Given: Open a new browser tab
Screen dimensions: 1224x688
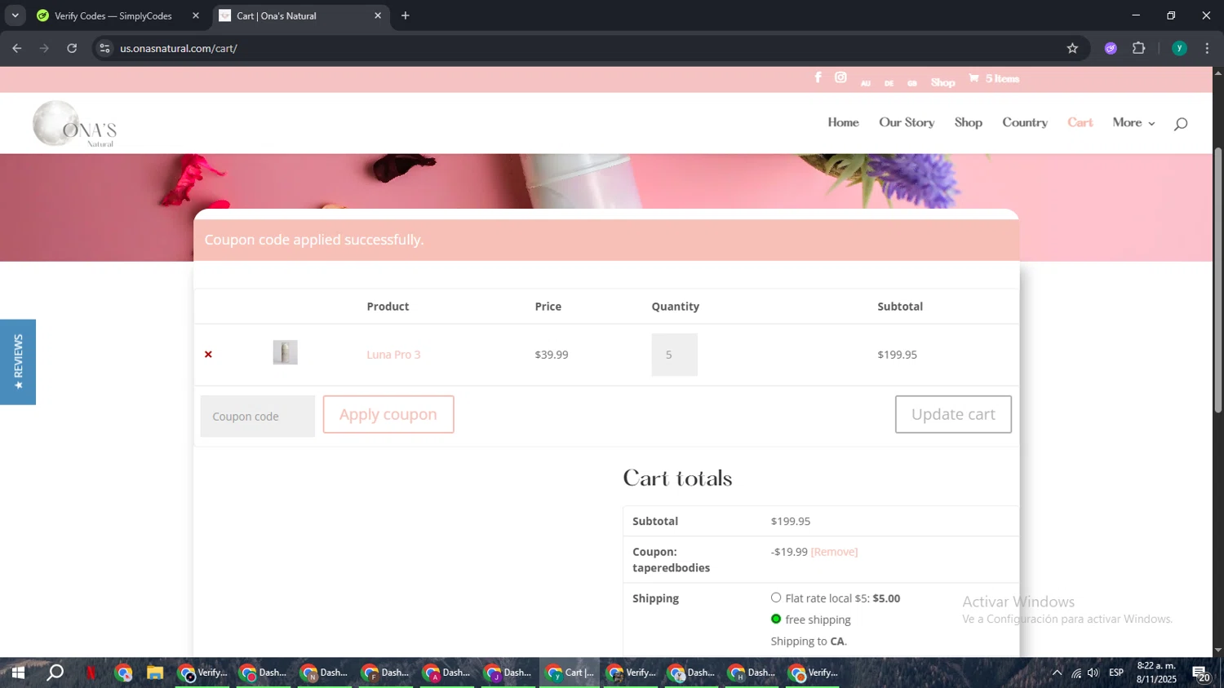Looking at the screenshot, I should pos(406,15).
